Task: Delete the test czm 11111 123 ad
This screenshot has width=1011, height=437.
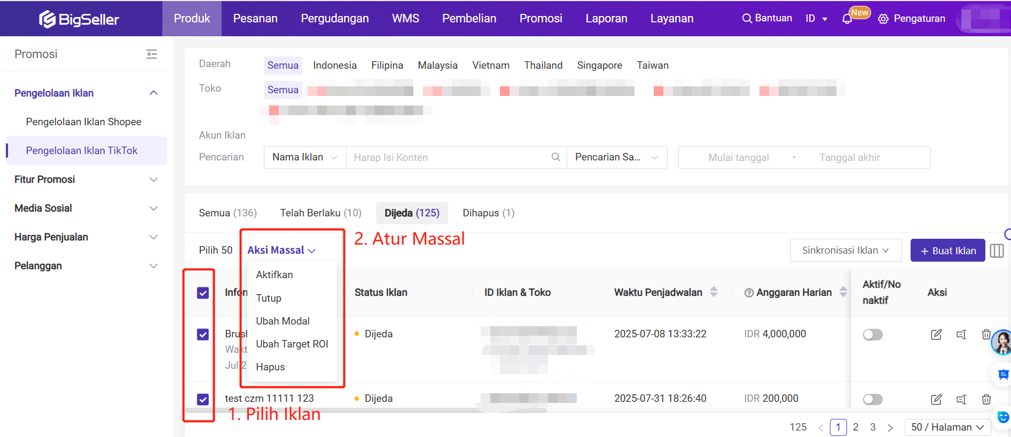Action: click(986, 399)
